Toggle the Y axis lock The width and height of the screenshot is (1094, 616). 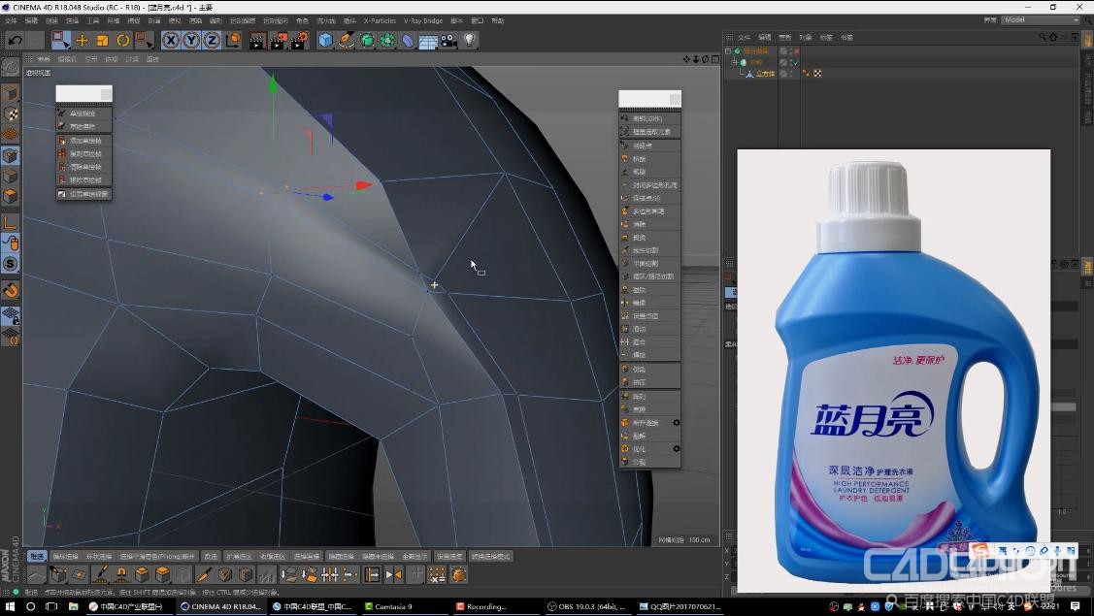[191, 41]
